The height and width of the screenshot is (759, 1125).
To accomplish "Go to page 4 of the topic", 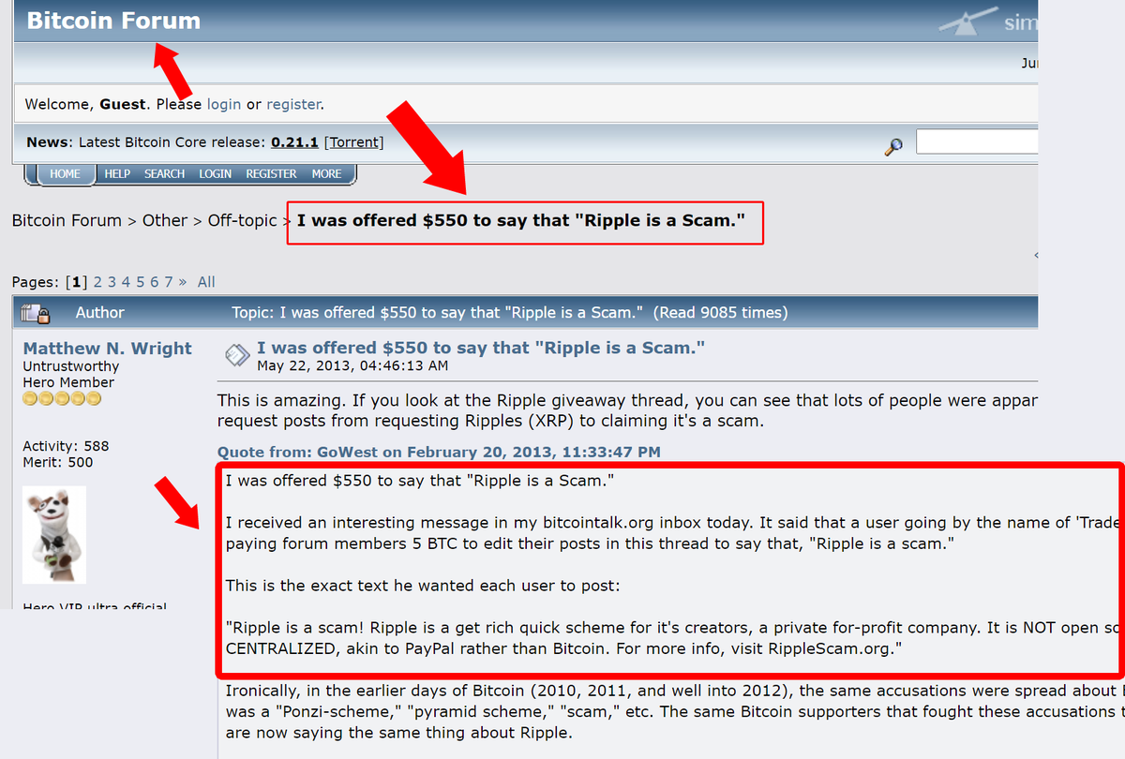I will click(126, 282).
